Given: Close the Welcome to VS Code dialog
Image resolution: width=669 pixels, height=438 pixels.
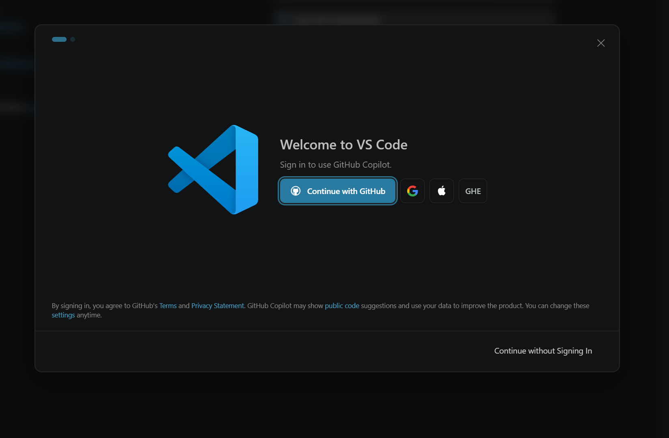Looking at the screenshot, I should (x=601, y=43).
